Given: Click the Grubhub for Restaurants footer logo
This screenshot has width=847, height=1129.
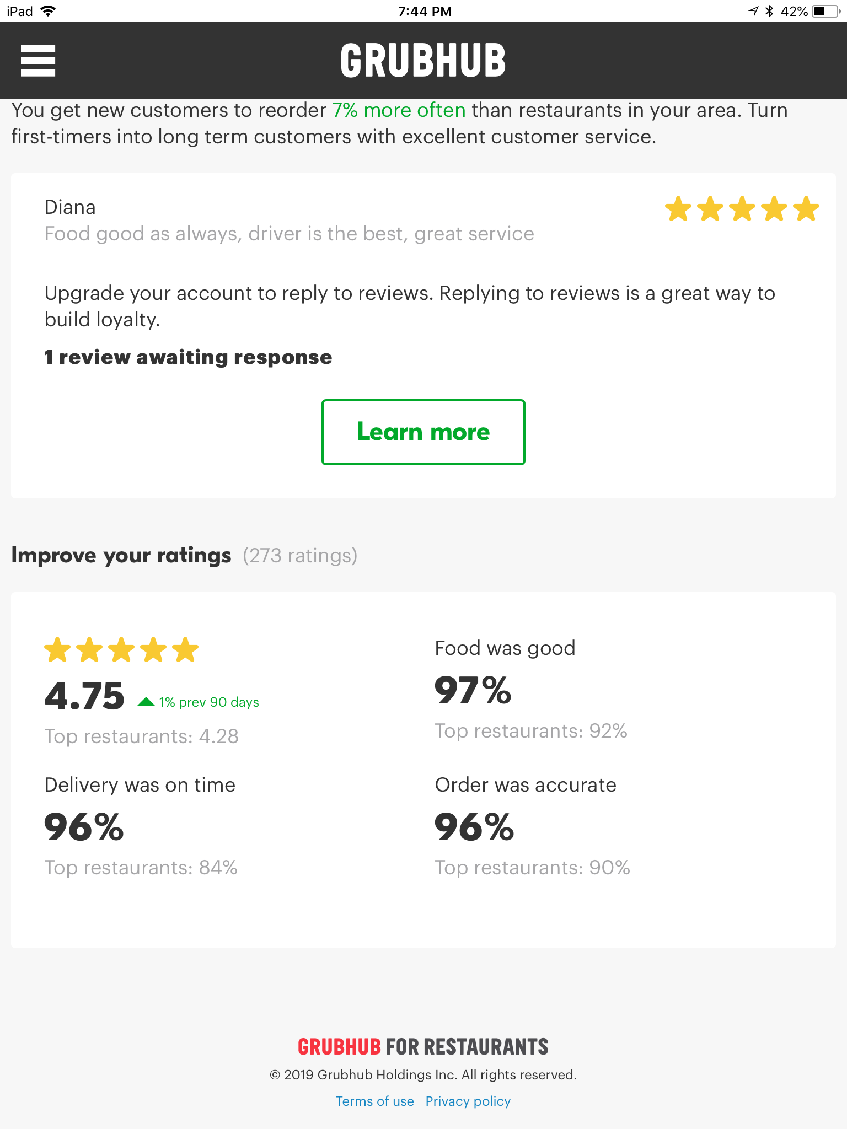Looking at the screenshot, I should (423, 1047).
